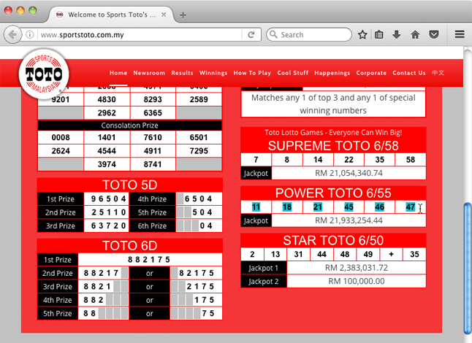Viewport: 472px width, 343px height.
Task: Open the Results menu item
Action: click(182, 73)
